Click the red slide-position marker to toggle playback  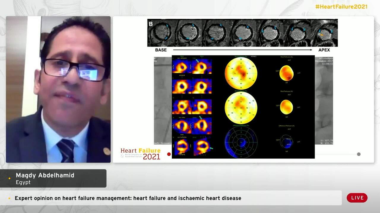[x=169, y=154]
